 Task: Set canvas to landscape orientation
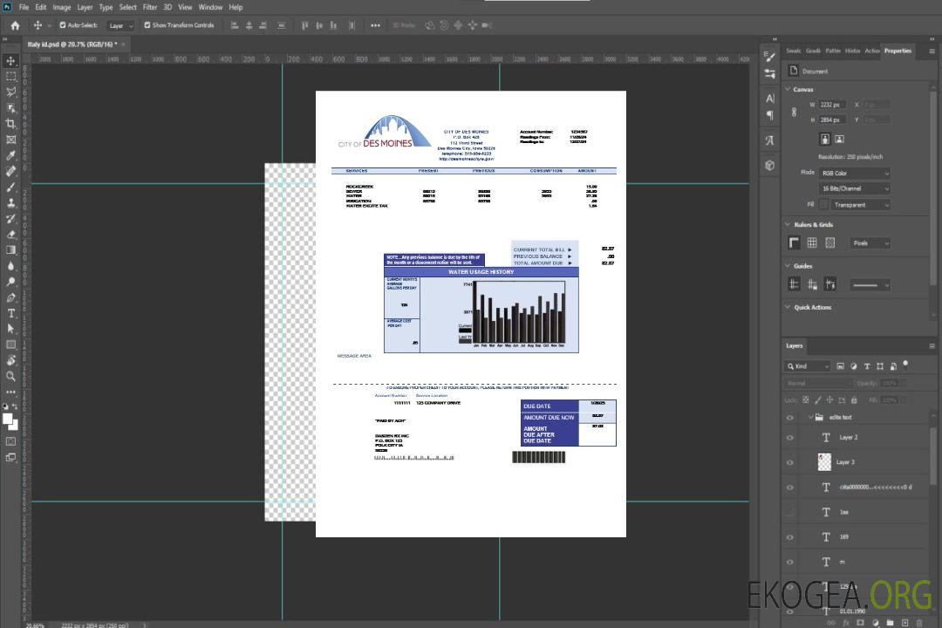tap(839, 139)
